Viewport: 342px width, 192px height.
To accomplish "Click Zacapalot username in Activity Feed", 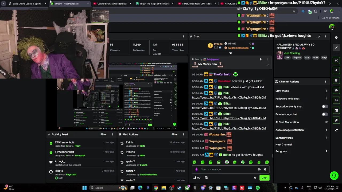I will 80,155.
